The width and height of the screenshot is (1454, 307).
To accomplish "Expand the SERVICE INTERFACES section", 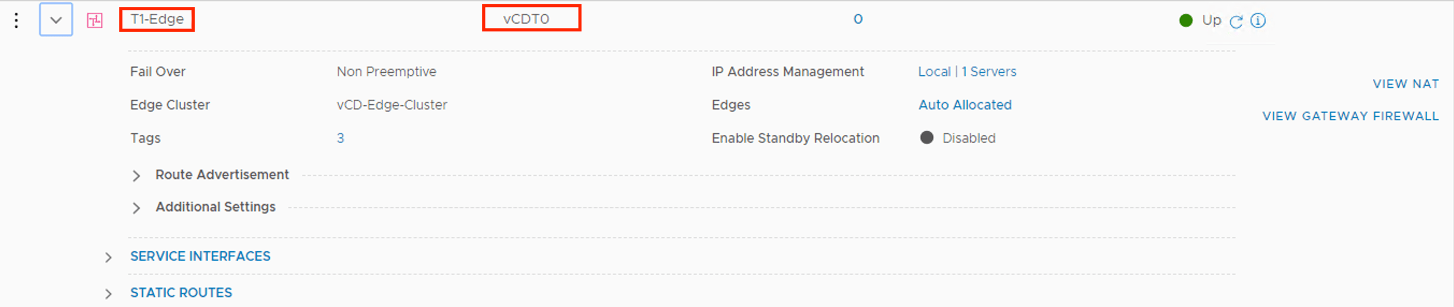I will click(109, 258).
